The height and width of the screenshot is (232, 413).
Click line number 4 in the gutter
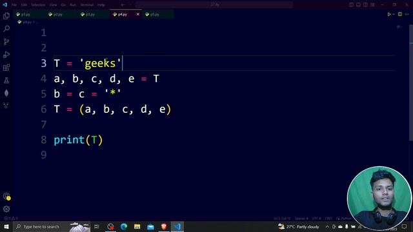point(44,79)
